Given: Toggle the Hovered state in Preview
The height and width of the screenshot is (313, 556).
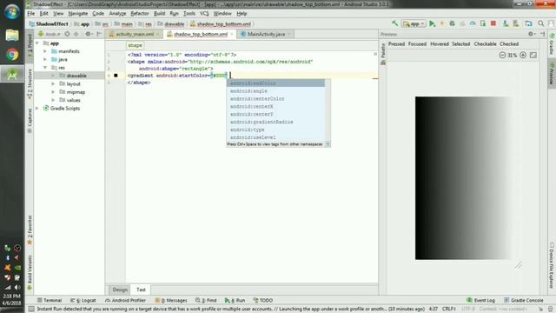Looking at the screenshot, I should point(440,44).
